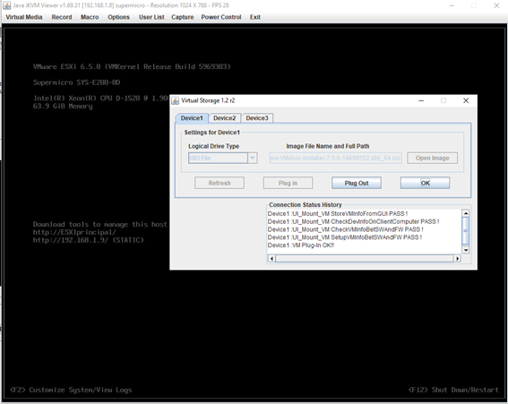The height and width of the screenshot is (404, 508).
Task: Click the horizontal scroll right arrow
Action: [x=458, y=259]
